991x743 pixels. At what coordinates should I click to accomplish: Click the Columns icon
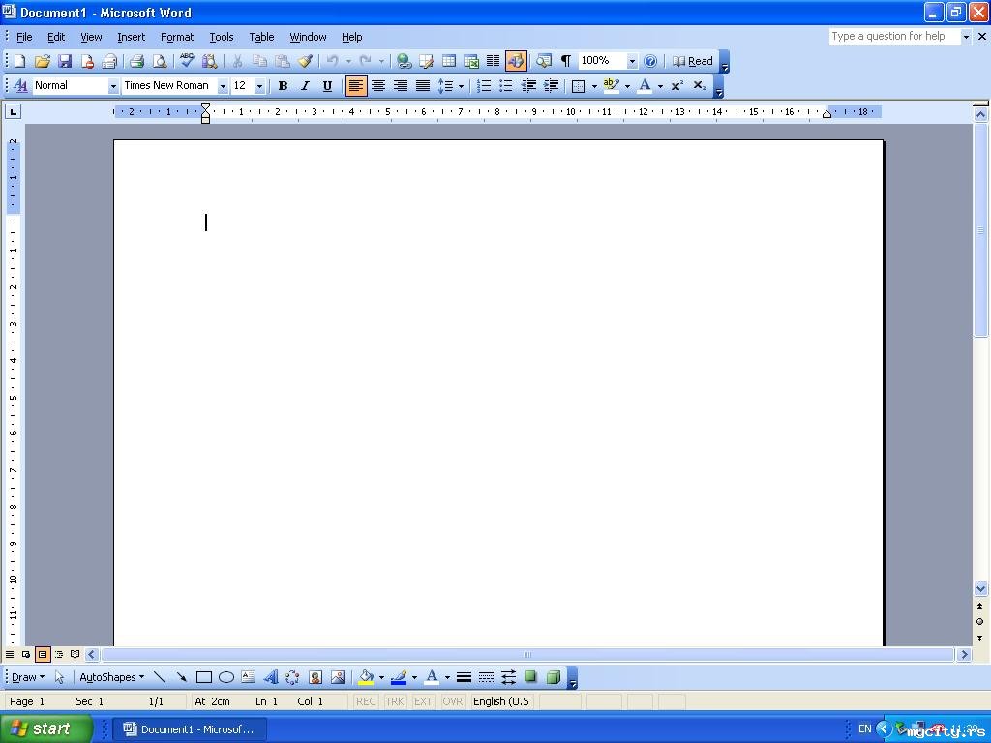pos(493,61)
